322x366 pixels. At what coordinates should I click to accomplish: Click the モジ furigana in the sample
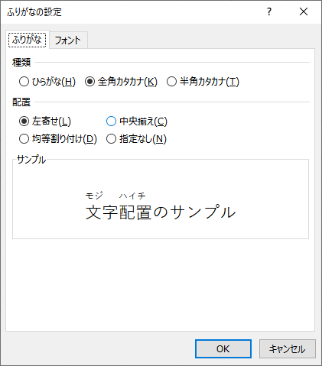pos(94,196)
